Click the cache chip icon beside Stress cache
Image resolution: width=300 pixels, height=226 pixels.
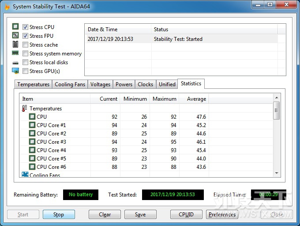(x=15, y=44)
